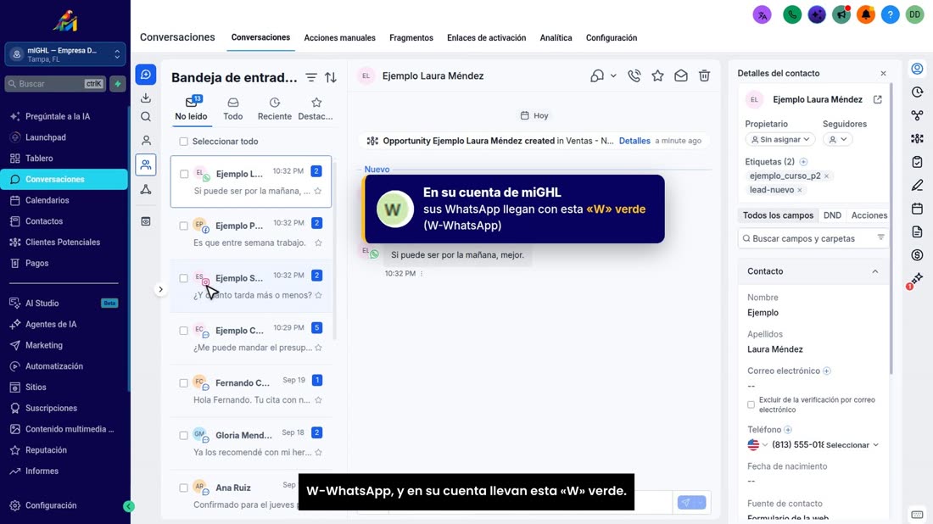Open the documents icon in right rail
Screen dimensions: 933x524
tap(917, 232)
